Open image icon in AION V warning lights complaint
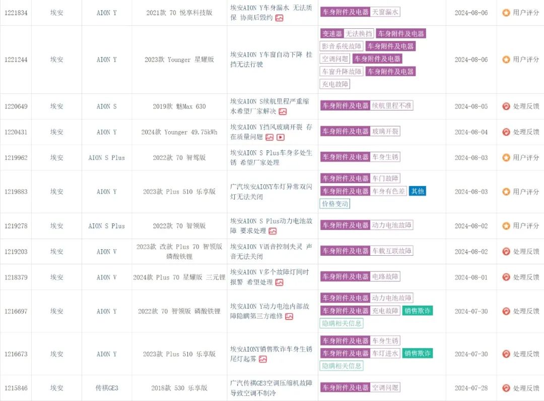The width and height of the screenshot is (544, 401). pos(279,282)
